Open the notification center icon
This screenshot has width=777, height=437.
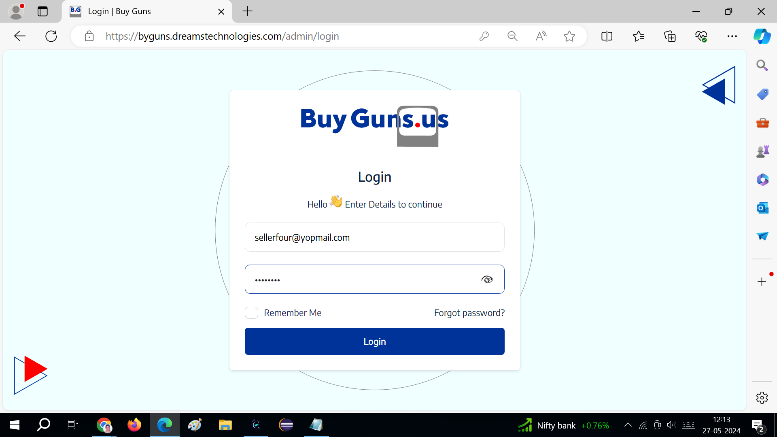pyautogui.click(x=758, y=425)
